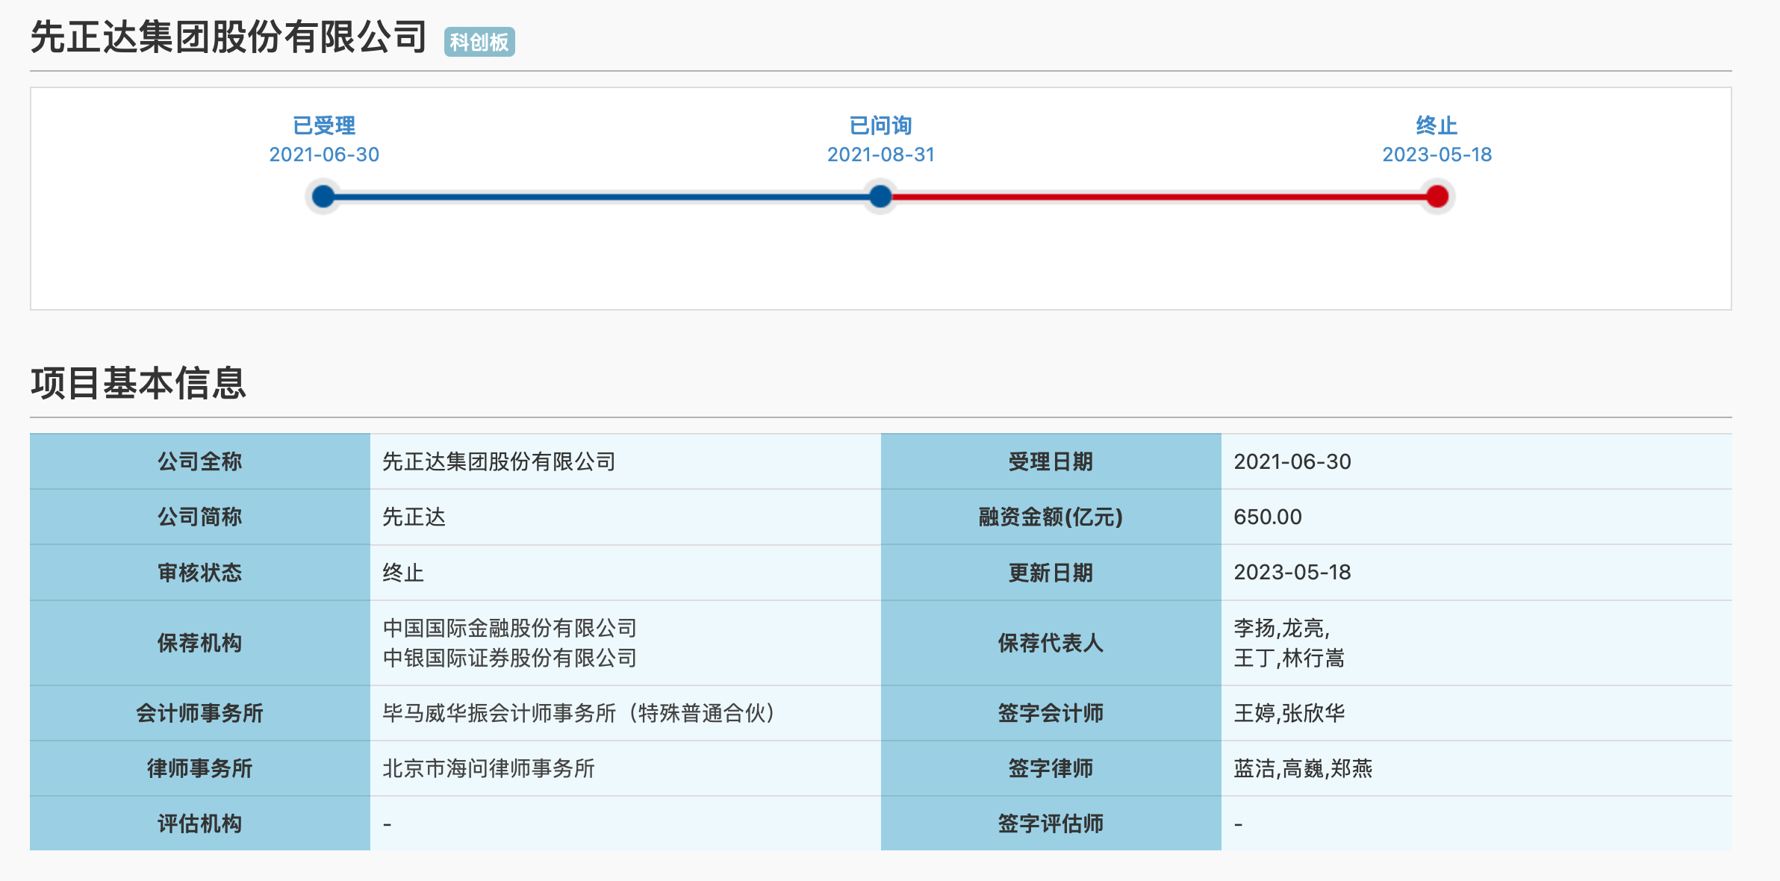Click the red progress line segment

tap(1157, 197)
